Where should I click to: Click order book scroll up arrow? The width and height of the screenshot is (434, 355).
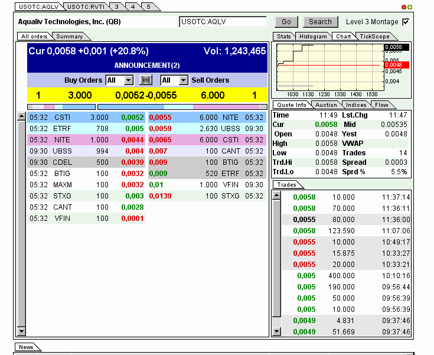21,116
